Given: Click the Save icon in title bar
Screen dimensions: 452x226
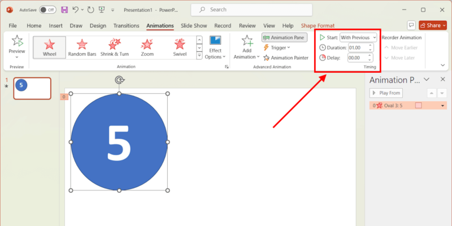Looking at the screenshot, I should (64, 10).
